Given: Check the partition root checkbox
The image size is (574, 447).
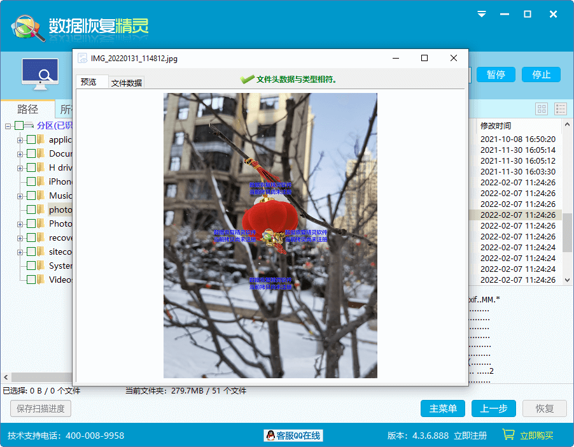Looking at the screenshot, I should [19, 125].
